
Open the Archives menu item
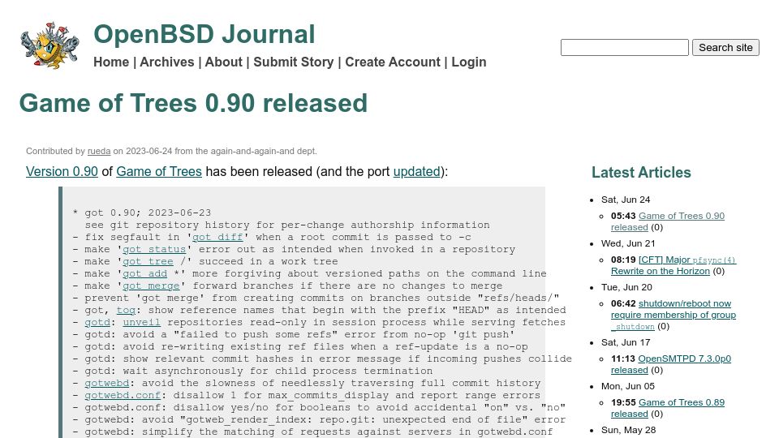point(167,62)
